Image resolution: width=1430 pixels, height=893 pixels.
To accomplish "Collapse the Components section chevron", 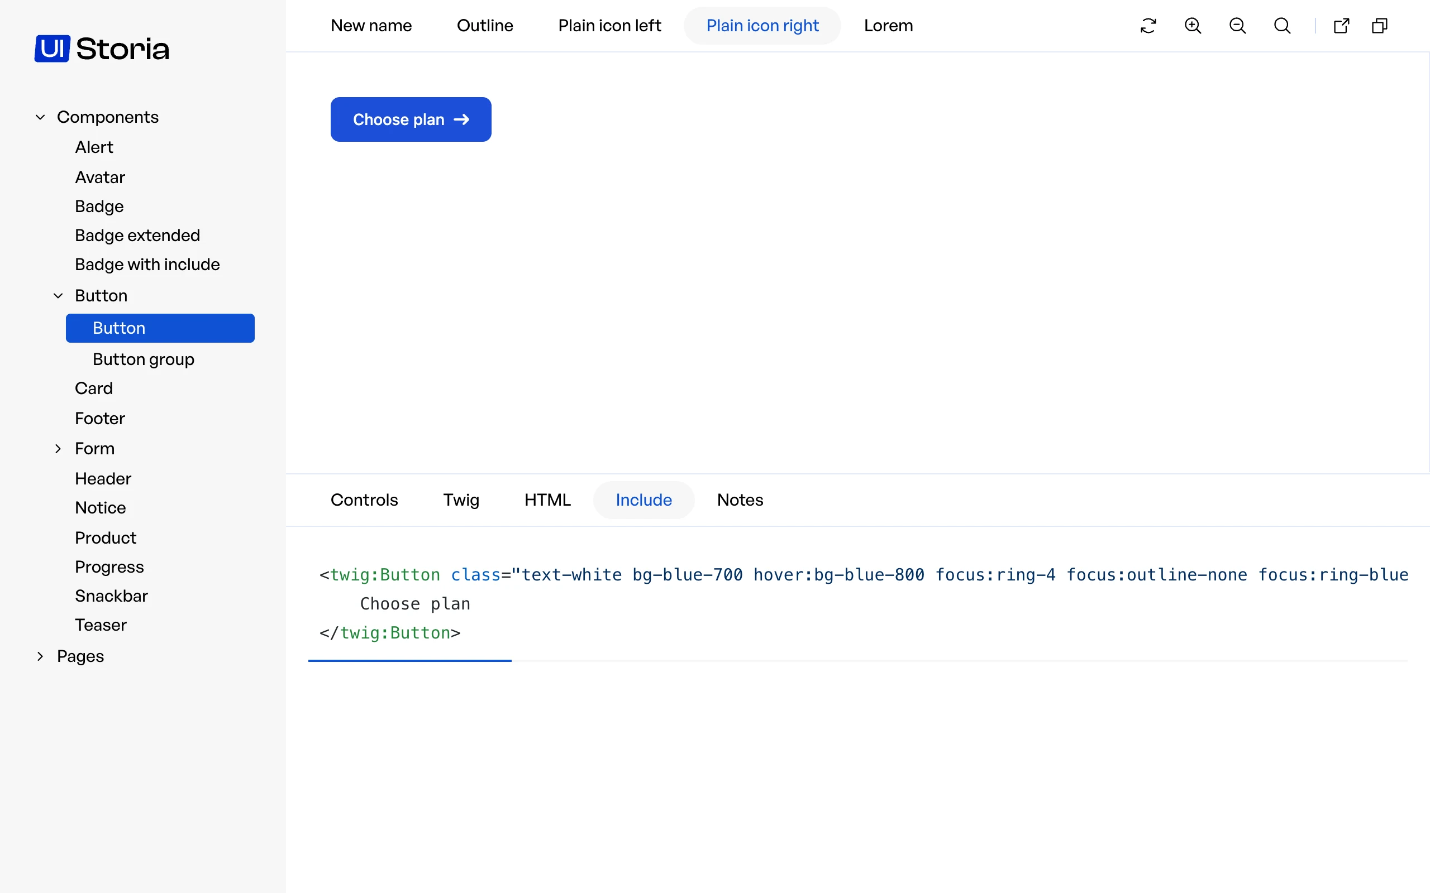I will coord(40,117).
